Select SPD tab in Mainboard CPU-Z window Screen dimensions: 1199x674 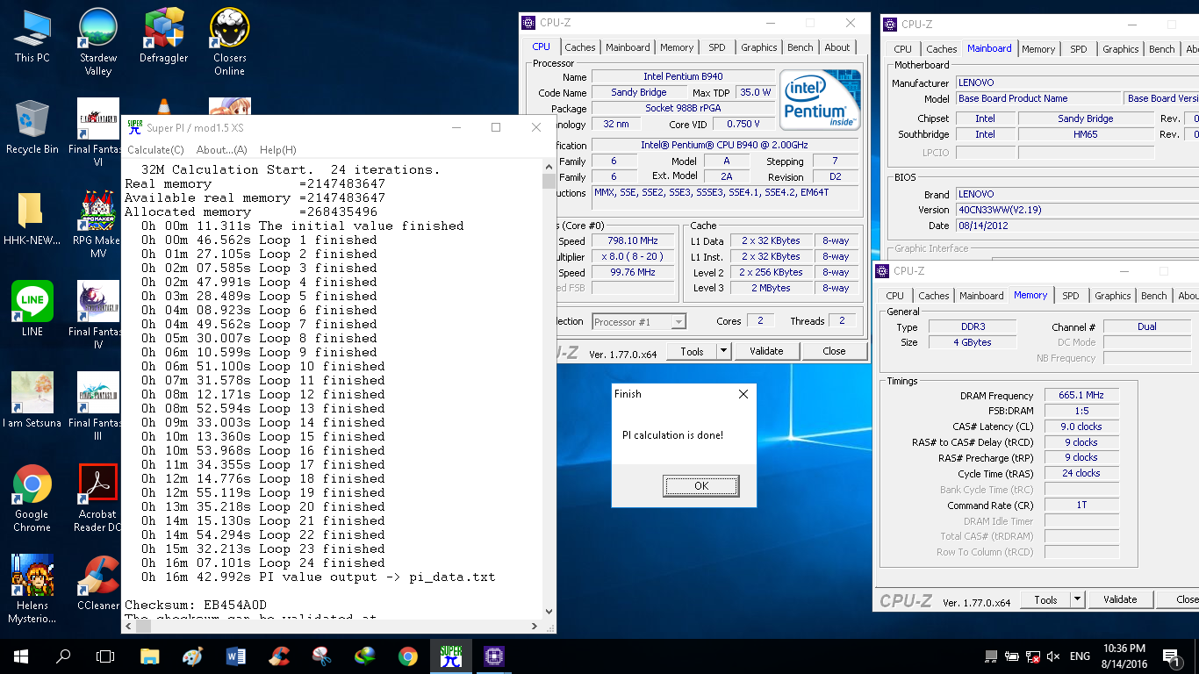pyautogui.click(x=1079, y=49)
